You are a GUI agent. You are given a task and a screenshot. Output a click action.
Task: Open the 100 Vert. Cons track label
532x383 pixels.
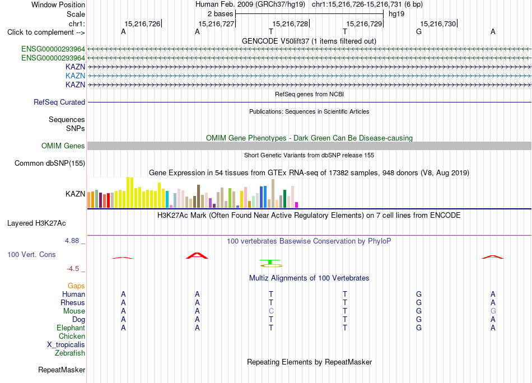[31, 254]
